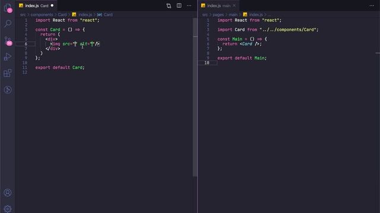Image resolution: width=380 pixels, height=213 pixels.
Task: Click line number 6 in left editor
Action: pos(26,44)
